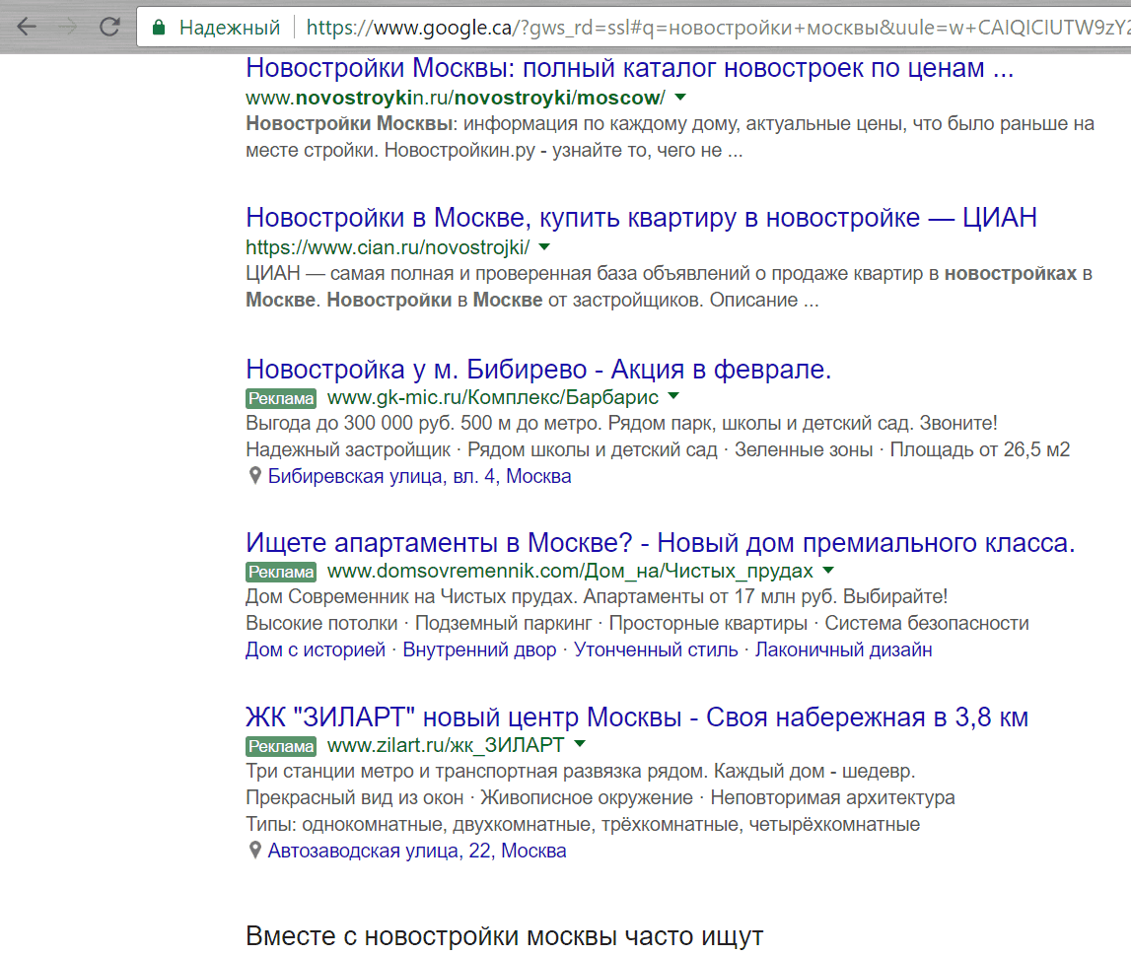Click the snippet 'Три станции метро и транспортная развязка'

coord(581,772)
